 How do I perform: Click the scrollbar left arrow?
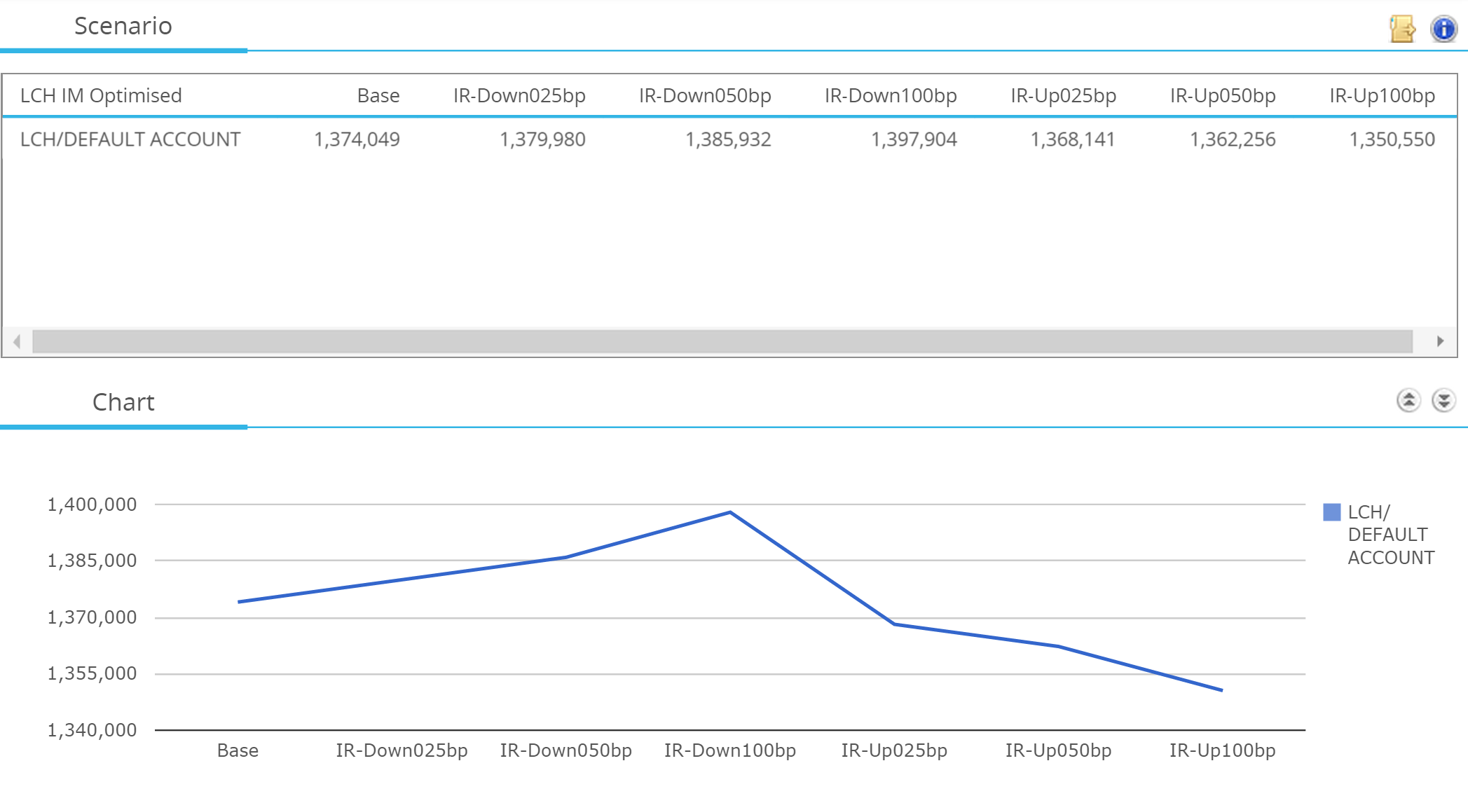point(17,341)
